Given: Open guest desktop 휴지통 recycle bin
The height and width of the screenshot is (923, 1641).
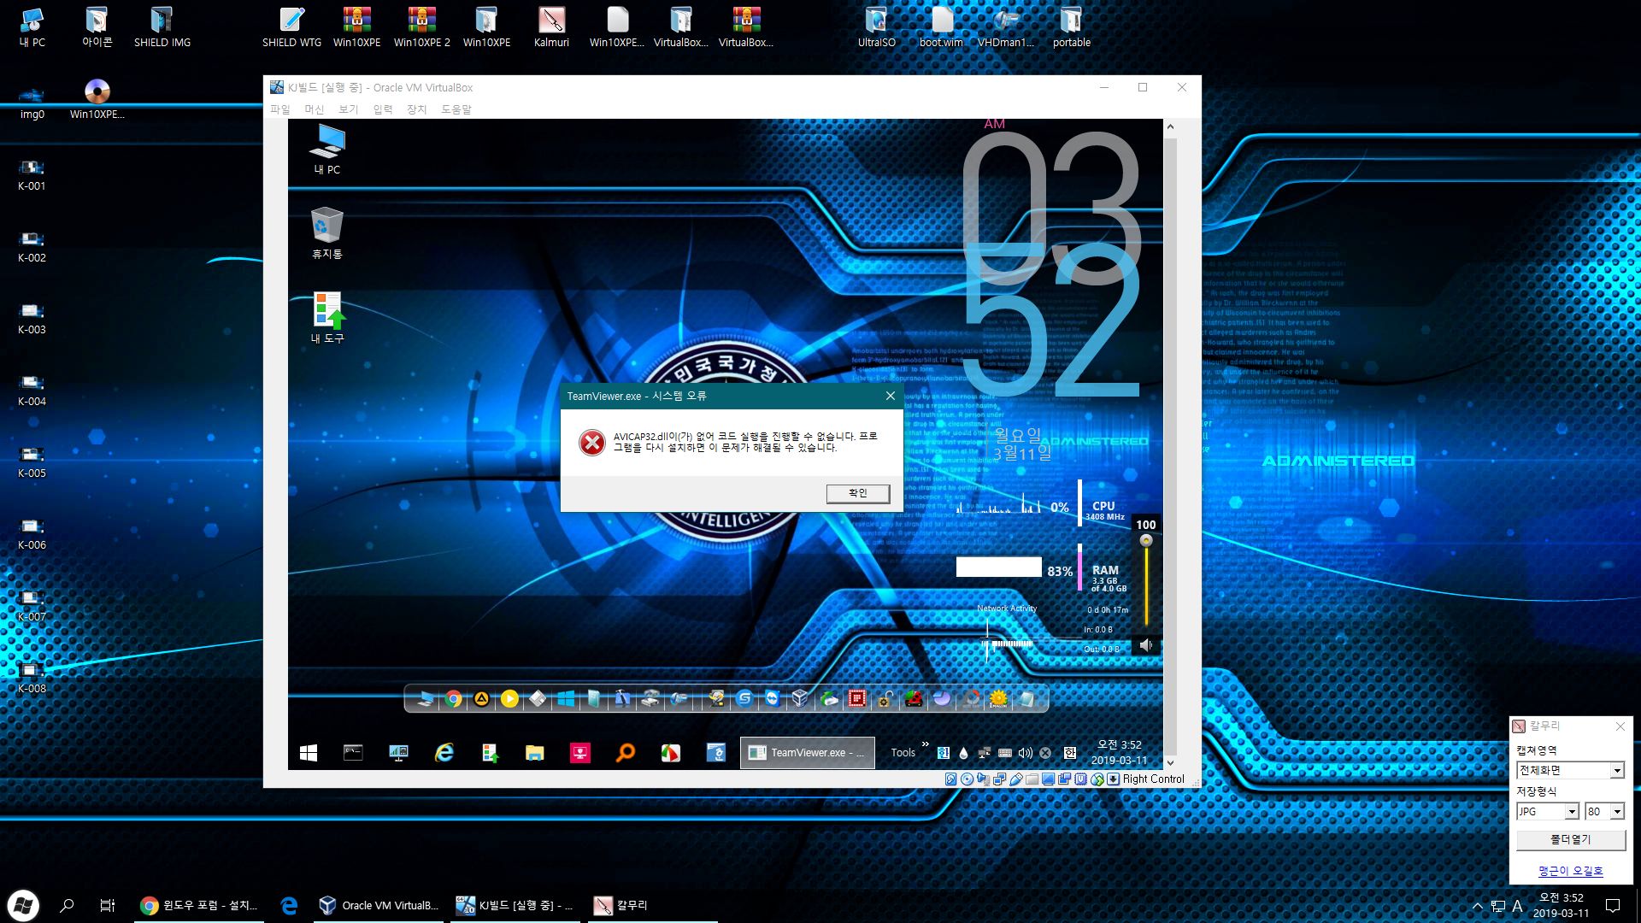Looking at the screenshot, I should click(327, 233).
